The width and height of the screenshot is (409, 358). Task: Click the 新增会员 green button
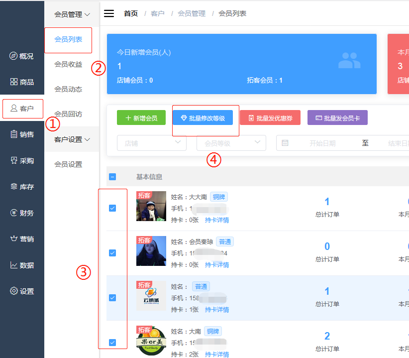click(x=141, y=118)
